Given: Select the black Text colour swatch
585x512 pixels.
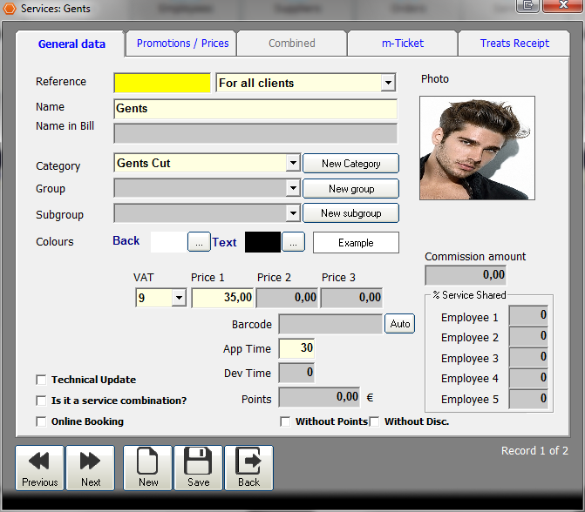Looking at the screenshot, I should (262, 242).
